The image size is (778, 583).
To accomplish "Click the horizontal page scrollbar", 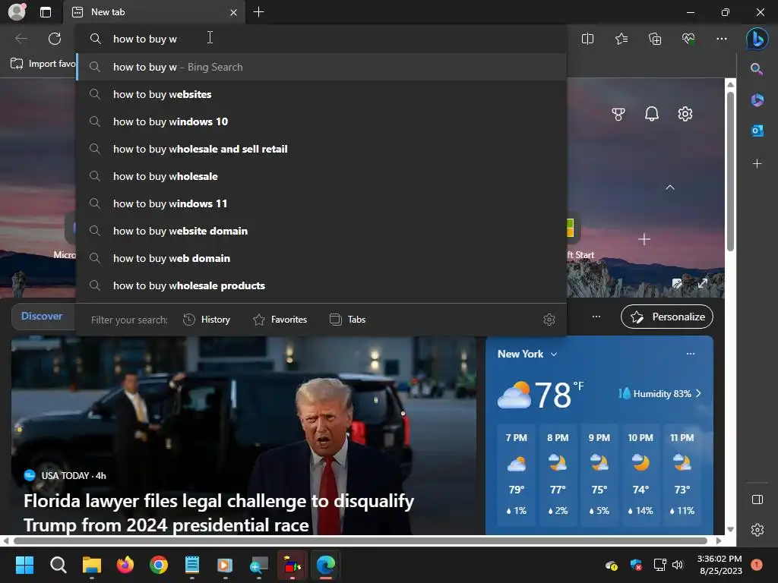I will (x=360, y=540).
